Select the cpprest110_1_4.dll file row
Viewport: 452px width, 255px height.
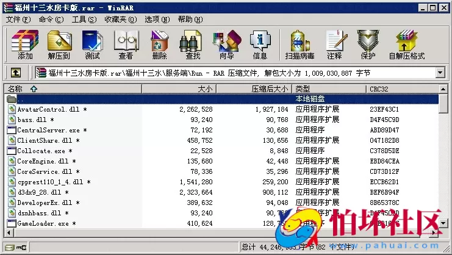(221, 182)
